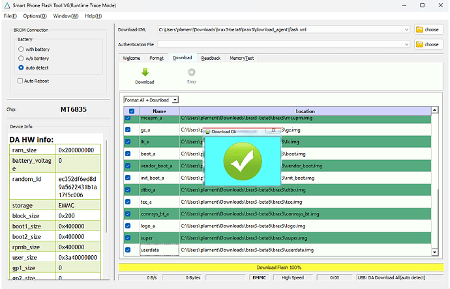Switch to the Readback tab
450x289 pixels.
coord(211,58)
